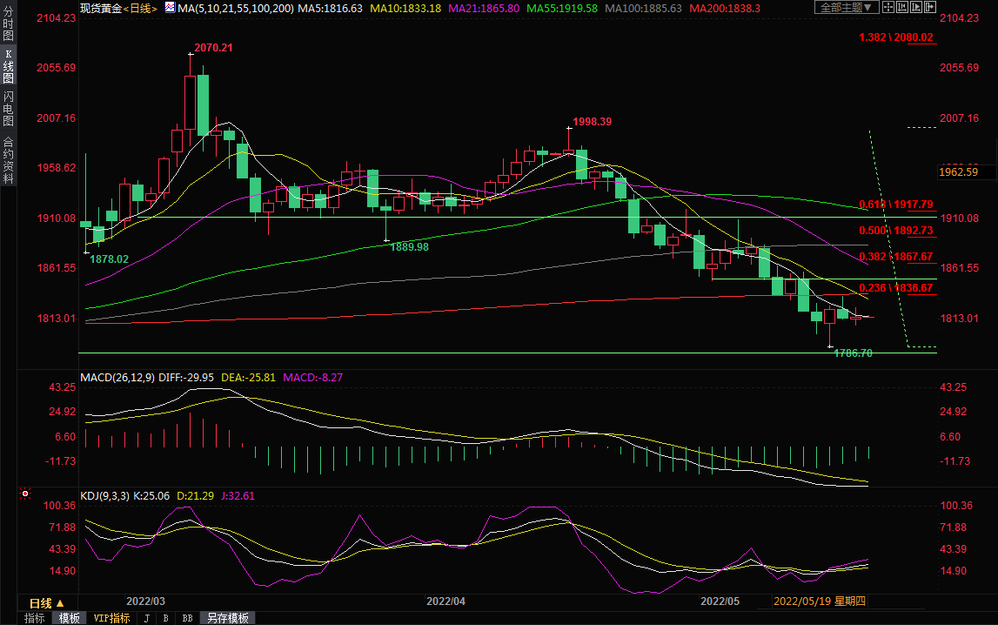Image resolution: width=998 pixels, height=625 pixels.
Task: Click the MA indicator chart icon
Action: tap(169, 8)
